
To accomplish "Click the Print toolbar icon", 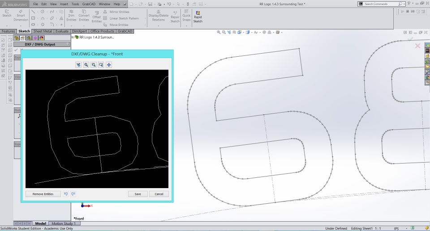I will [x=159, y=4].
